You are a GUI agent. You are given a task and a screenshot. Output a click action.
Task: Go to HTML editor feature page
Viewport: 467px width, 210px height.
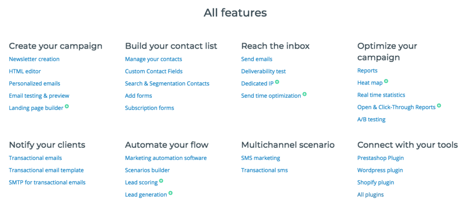pos(25,71)
